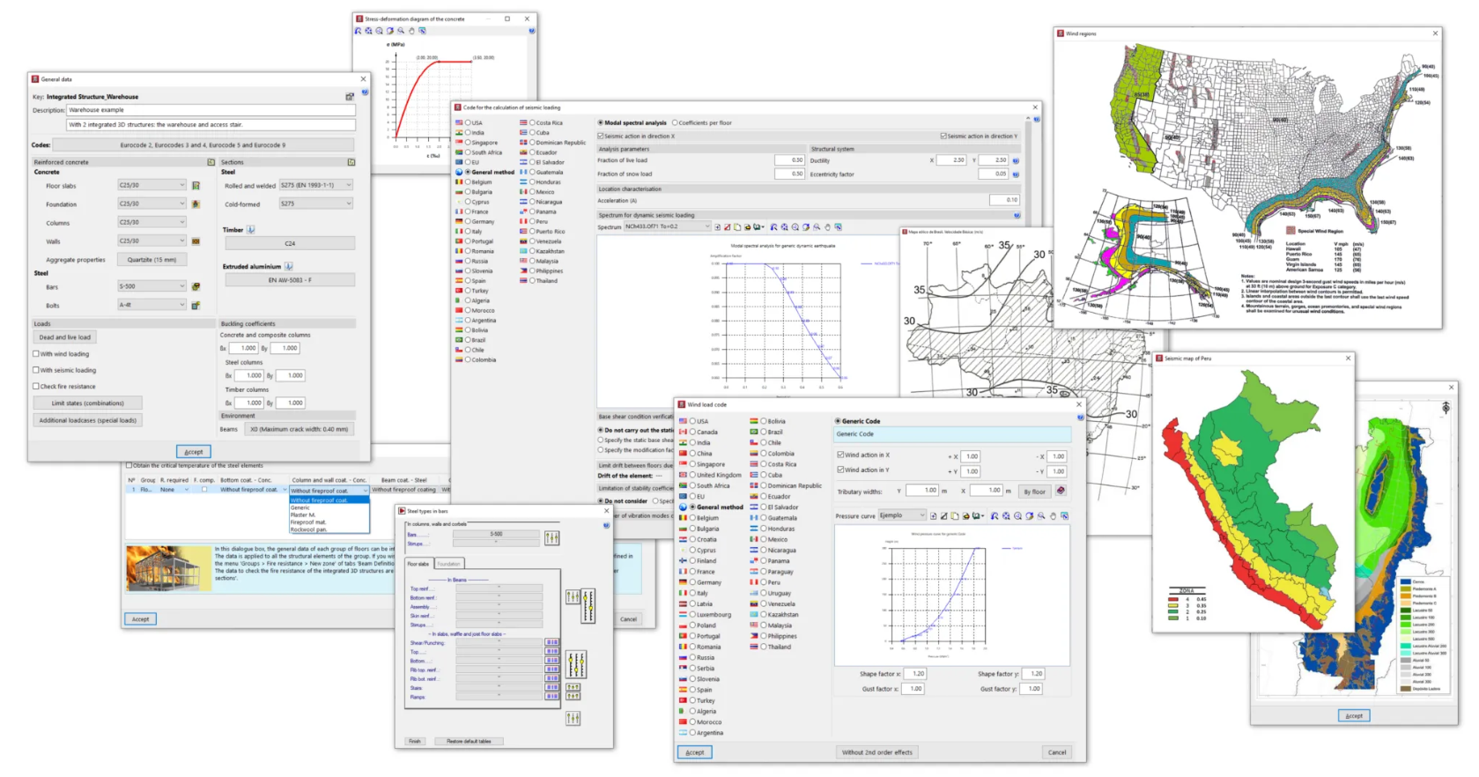
Task: Open the Foundation concrete dropdown
Action: tap(182, 204)
